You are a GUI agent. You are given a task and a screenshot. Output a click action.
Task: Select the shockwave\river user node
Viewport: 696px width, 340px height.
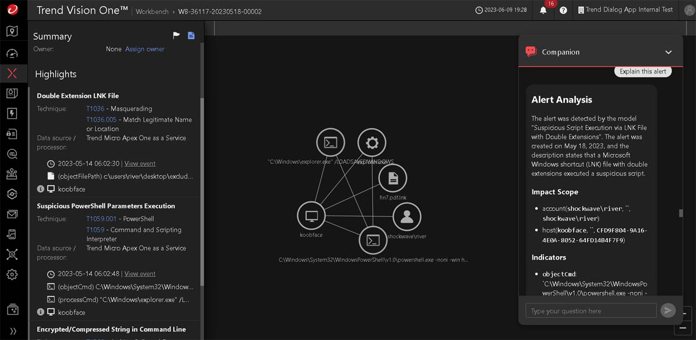[407, 217]
